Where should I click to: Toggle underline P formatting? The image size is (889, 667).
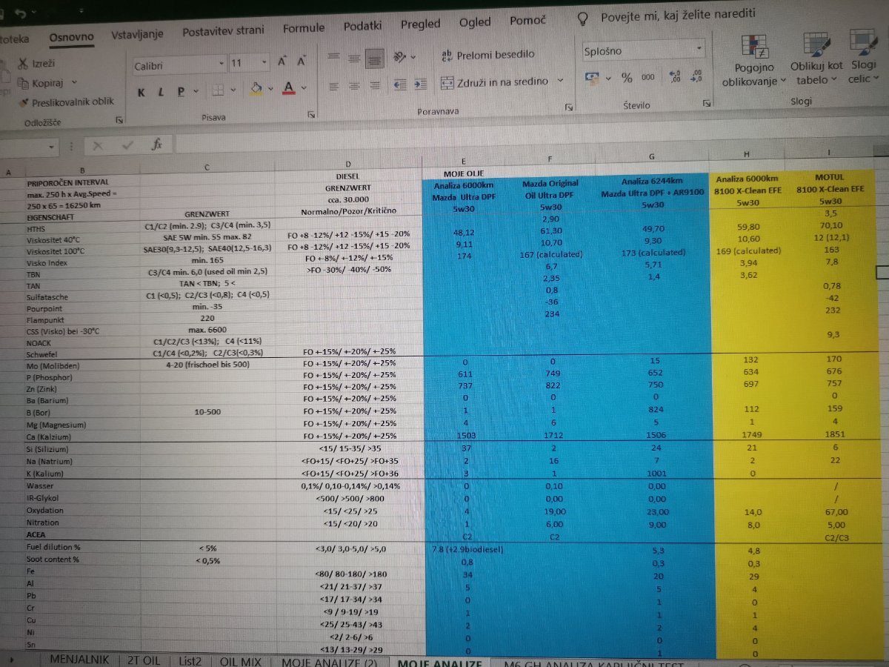181,92
